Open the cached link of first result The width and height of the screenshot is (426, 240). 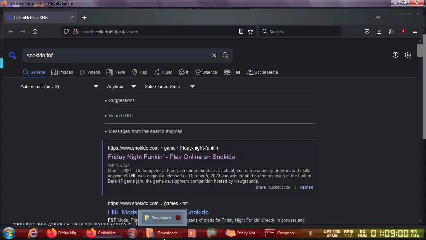[x=307, y=187]
